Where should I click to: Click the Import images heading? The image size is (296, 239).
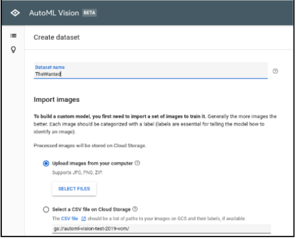click(x=57, y=100)
